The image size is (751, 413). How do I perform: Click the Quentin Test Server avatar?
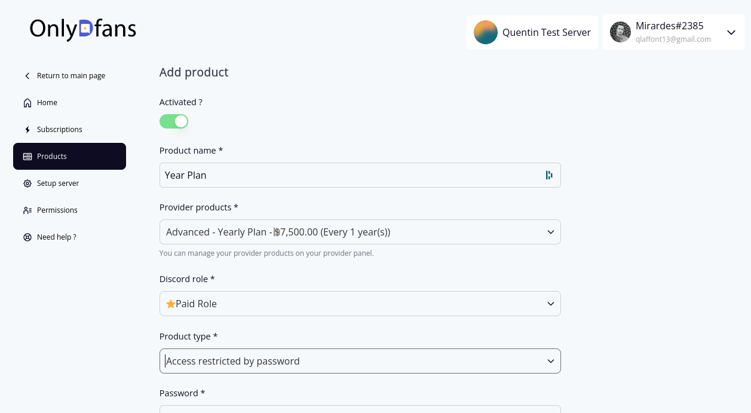(x=486, y=32)
